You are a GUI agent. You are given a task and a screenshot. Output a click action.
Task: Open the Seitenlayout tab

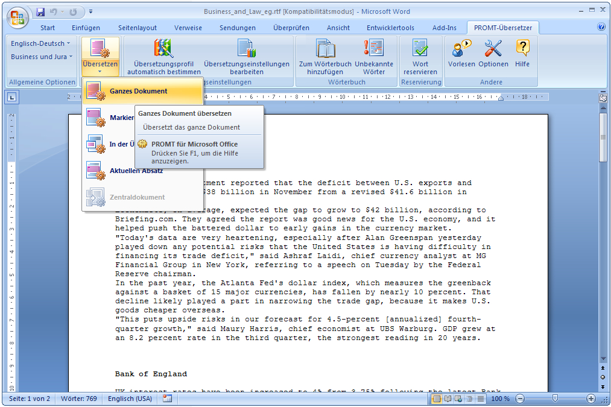[138, 28]
